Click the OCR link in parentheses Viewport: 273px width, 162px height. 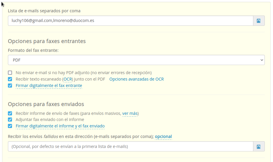[68, 79]
